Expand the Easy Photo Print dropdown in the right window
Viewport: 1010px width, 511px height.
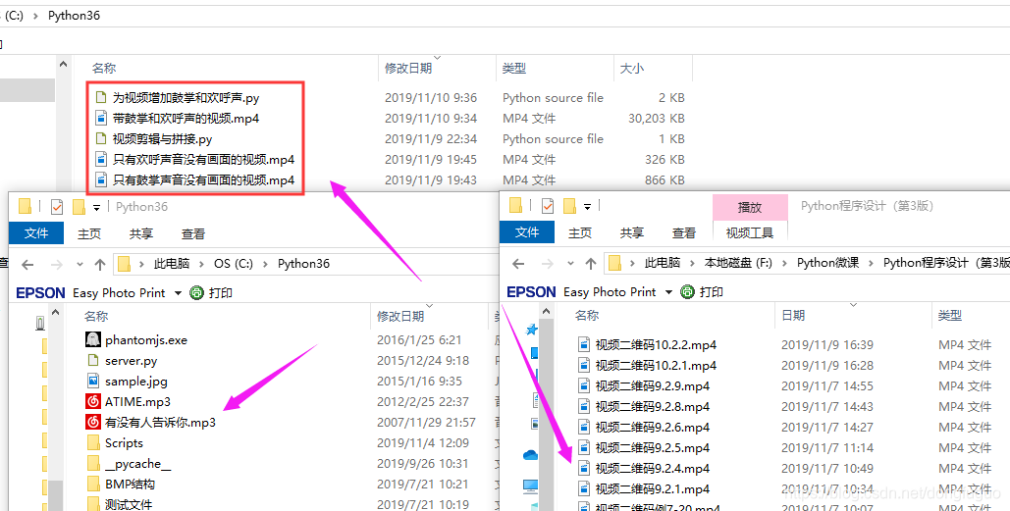click(669, 292)
